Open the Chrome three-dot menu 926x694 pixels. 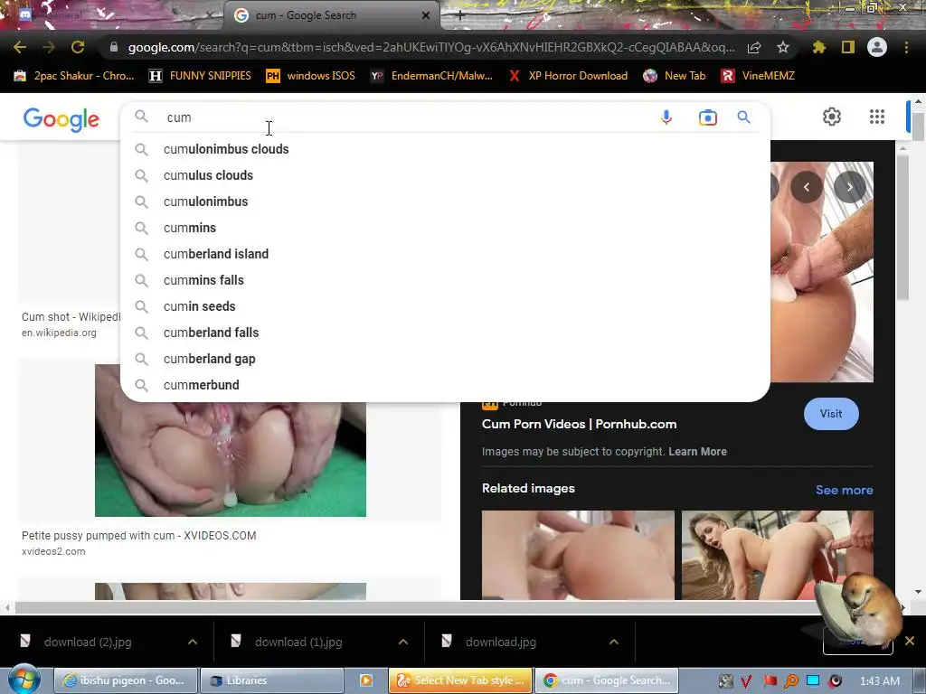[906, 47]
